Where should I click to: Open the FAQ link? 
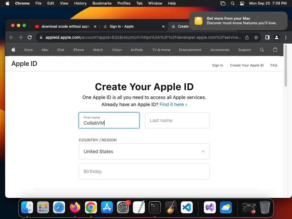pyautogui.click(x=273, y=65)
